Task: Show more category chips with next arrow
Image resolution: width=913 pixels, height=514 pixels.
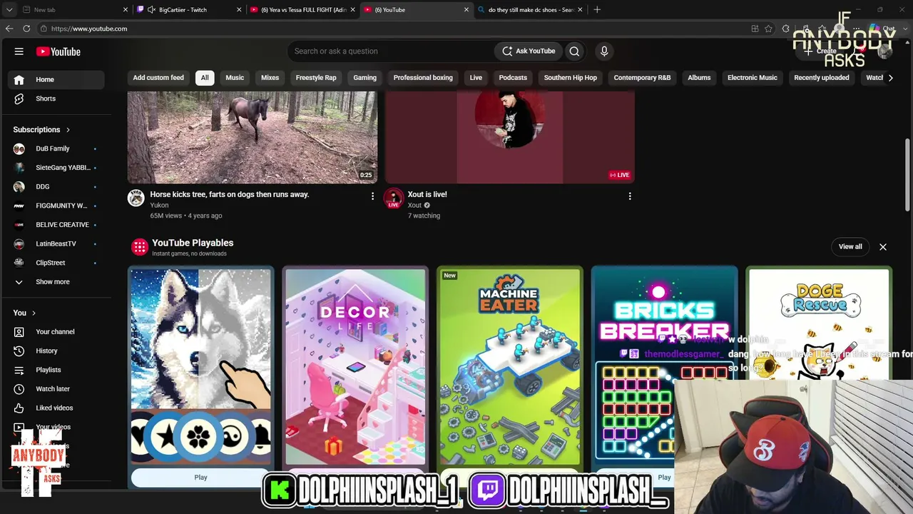Action: click(x=890, y=78)
